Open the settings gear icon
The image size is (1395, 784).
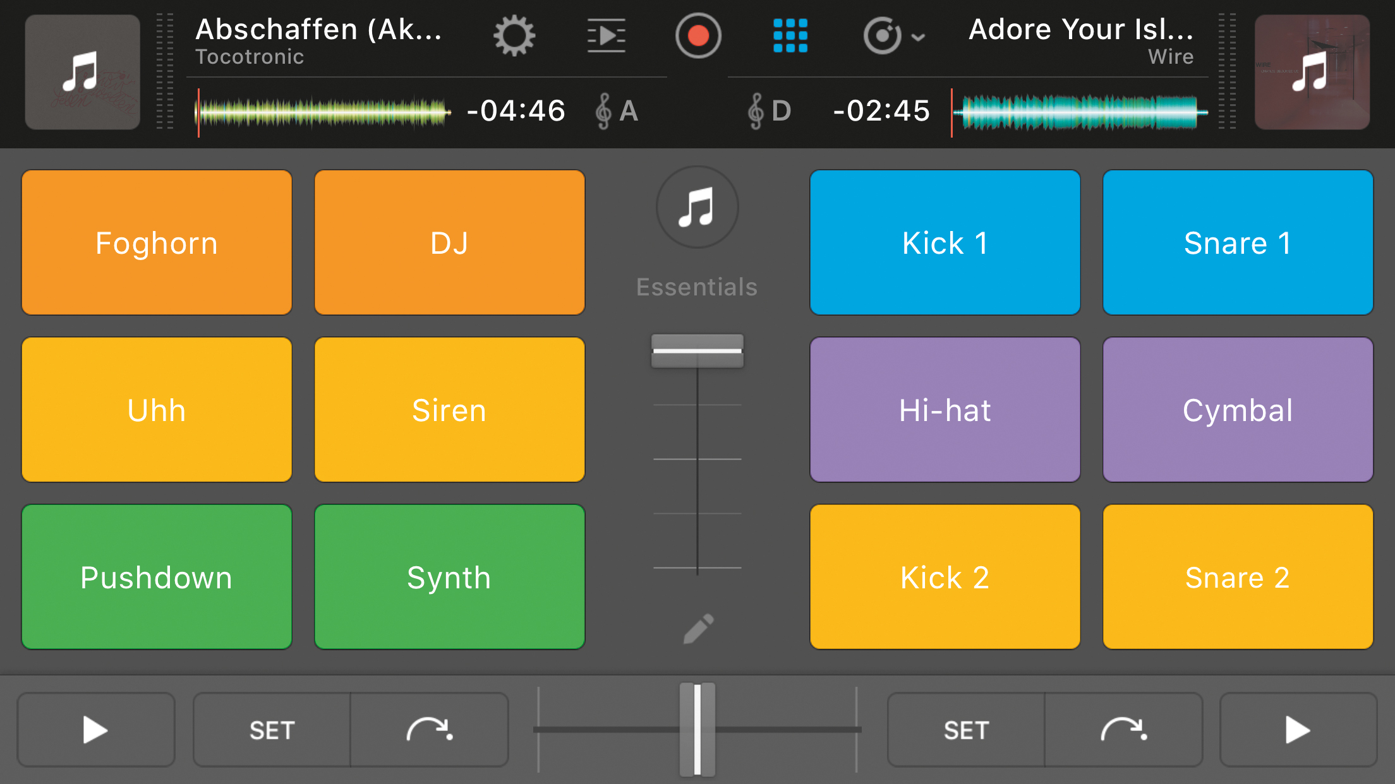point(514,36)
